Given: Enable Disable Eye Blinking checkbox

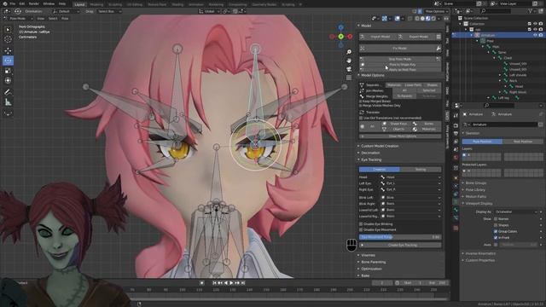Looking at the screenshot, I should click(x=361, y=224).
